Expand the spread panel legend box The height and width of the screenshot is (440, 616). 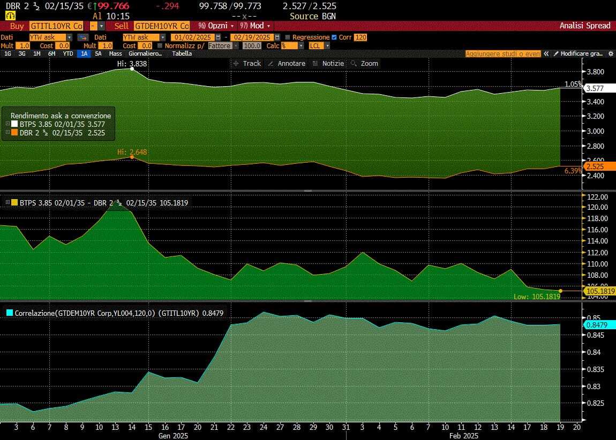[x=7, y=202]
